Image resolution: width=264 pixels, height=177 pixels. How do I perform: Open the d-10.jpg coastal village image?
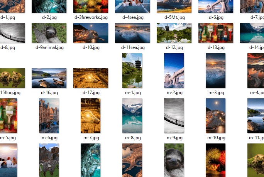click(x=91, y=33)
